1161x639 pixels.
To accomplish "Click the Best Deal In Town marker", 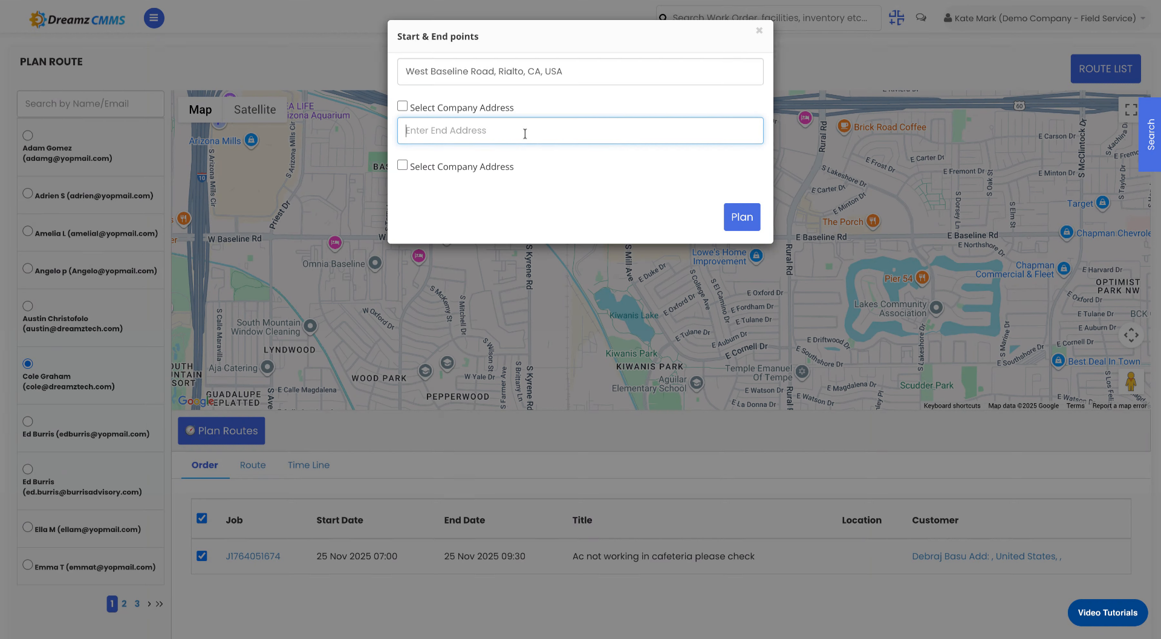I will pyautogui.click(x=1058, y=360).
